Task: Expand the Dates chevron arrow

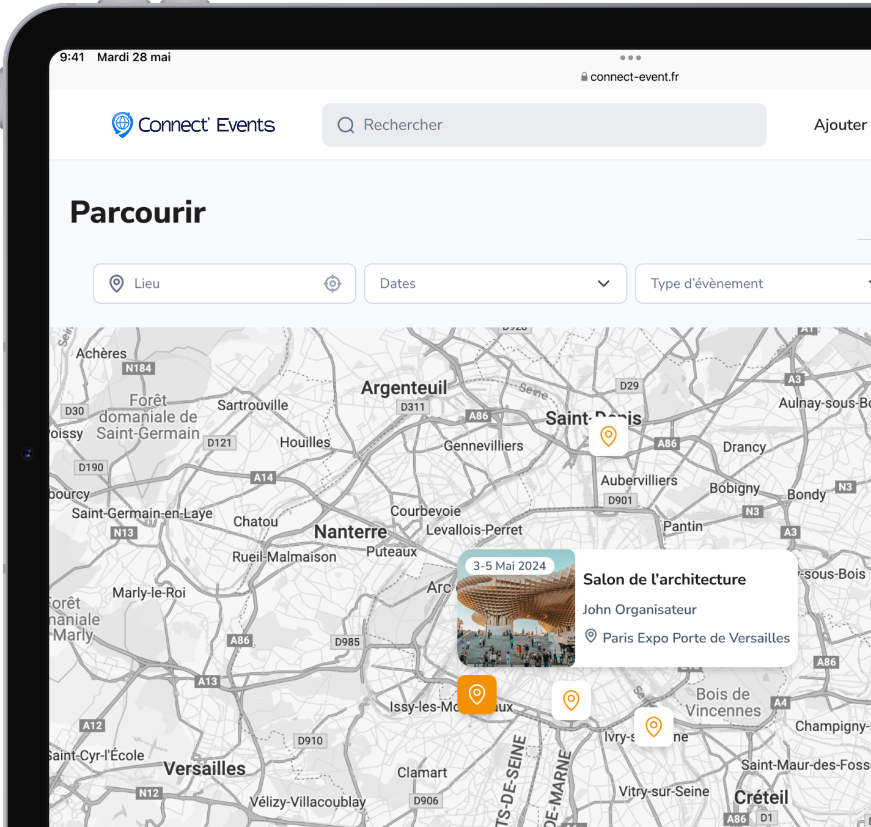Action: pyautogui.click(x=603, y=284)
